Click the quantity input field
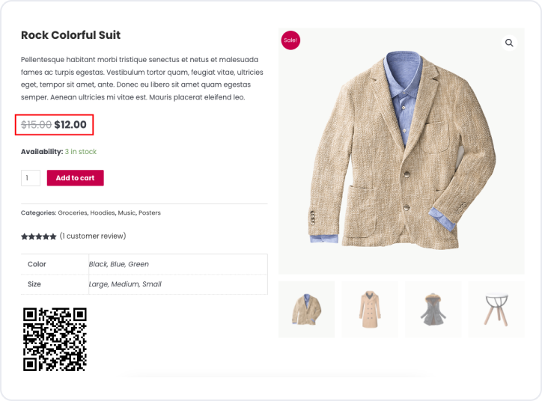This screenshot has height=401, width=542. click(x=31, y=178)
